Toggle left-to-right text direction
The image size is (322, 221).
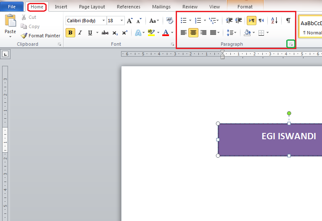(x=251, y=21)
